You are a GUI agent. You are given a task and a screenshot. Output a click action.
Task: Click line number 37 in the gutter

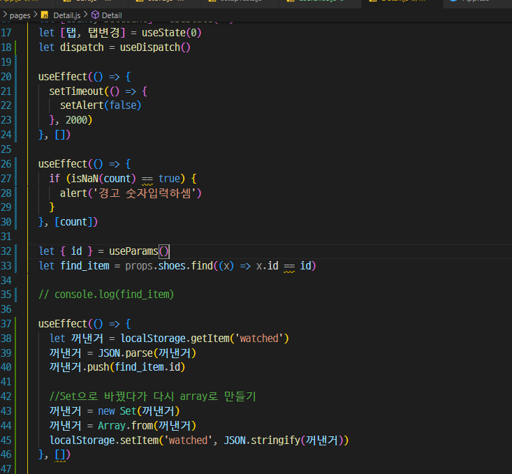[x=6, y=324]
